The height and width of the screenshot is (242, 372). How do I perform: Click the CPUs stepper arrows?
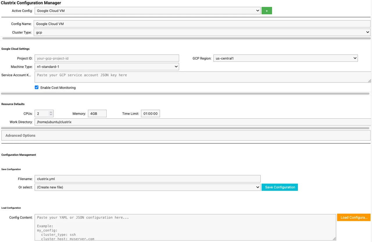click(x=51, y=113)
